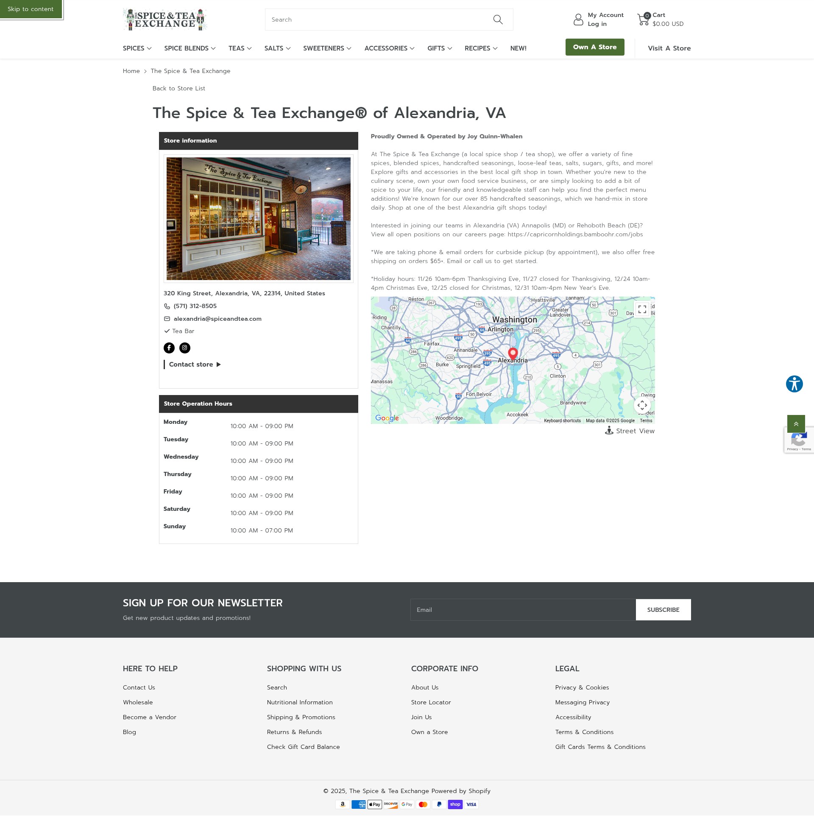814x824 pixels.
Task: Click the phone icon beside store number
Action: 167,306
